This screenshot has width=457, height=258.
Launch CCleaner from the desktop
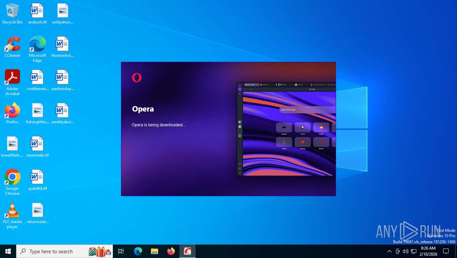[12, 47]
